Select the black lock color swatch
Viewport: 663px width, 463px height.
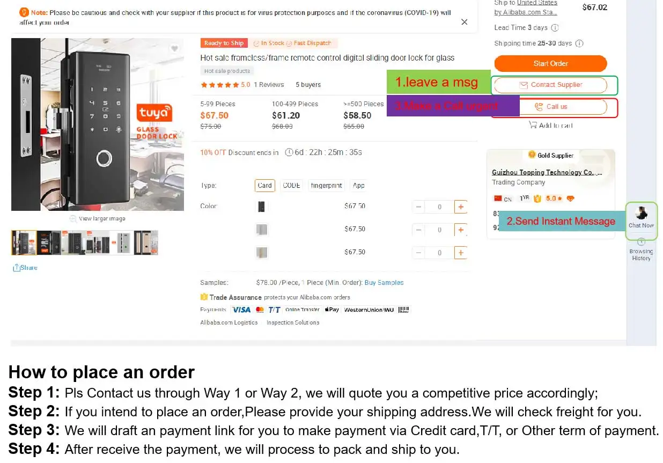(x=262, y=207)
